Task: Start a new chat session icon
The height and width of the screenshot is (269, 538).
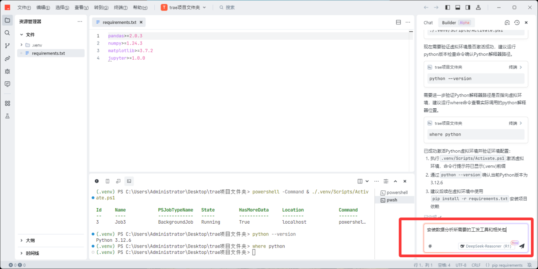Action: tap(507, 23)
